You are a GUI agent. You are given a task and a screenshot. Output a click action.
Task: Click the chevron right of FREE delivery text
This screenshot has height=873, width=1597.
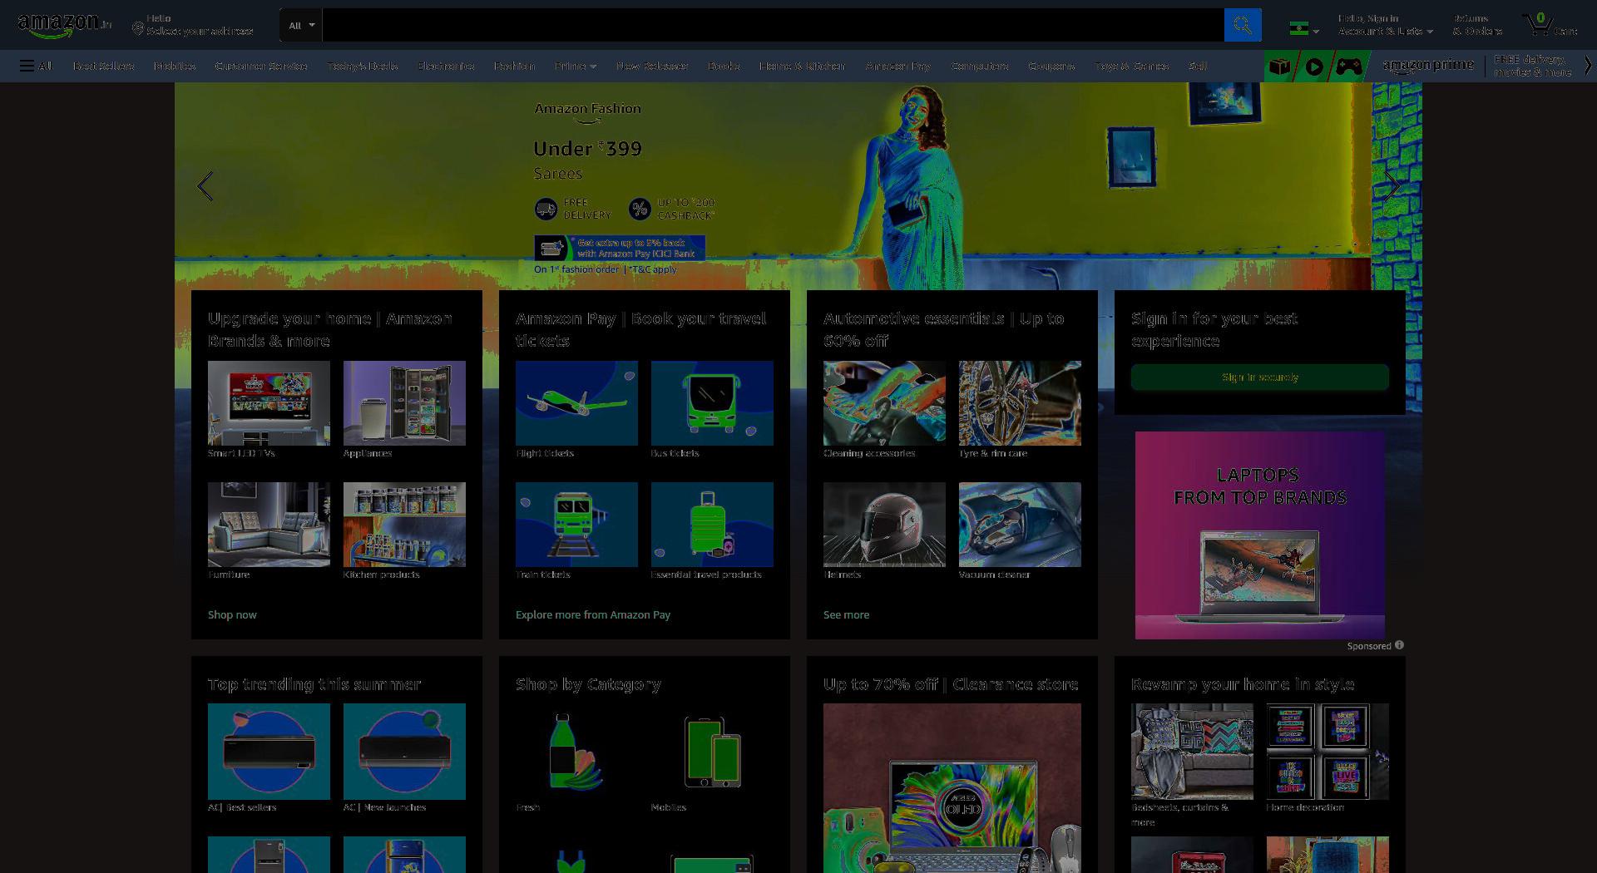pyautogui.click(x=1588, y=66)
